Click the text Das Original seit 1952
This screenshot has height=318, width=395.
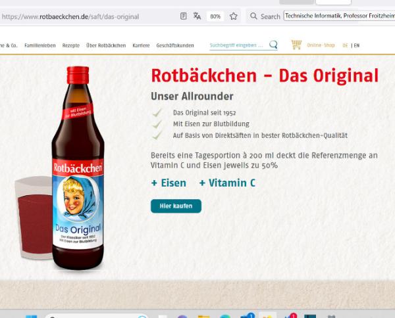click(x=204, y=113)
